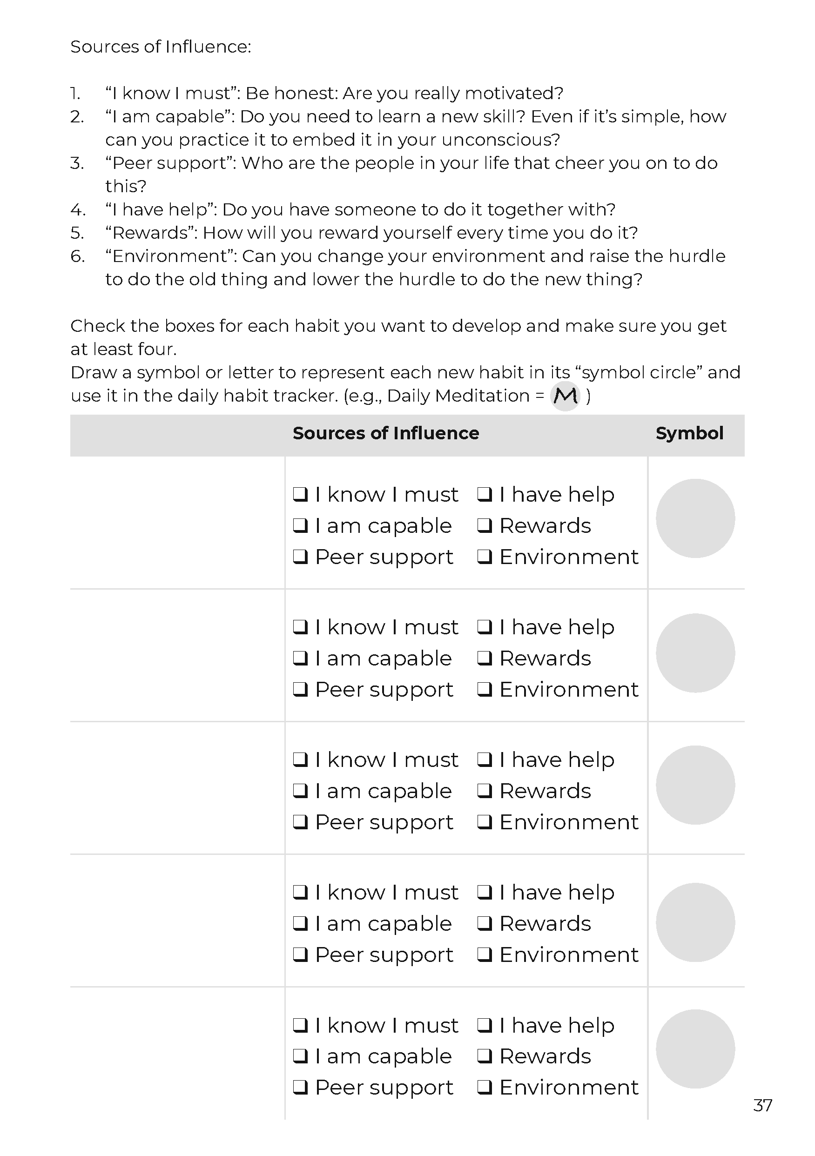Click the empty habit name cell in first row
This screenshot has height=1156, width=815.
point(177,523)
